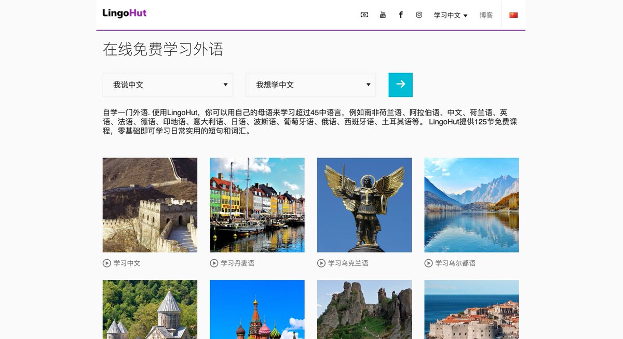Image resolution: width=623 pixels, height=339 pixels.
Task: Open the stone church thumbnail in second row
Action: [x=150, y=309]
